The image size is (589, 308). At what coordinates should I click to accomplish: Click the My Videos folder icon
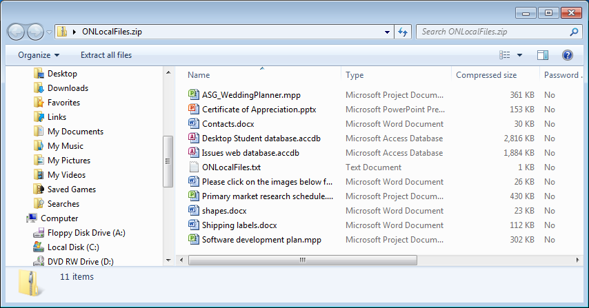point(39,175)
